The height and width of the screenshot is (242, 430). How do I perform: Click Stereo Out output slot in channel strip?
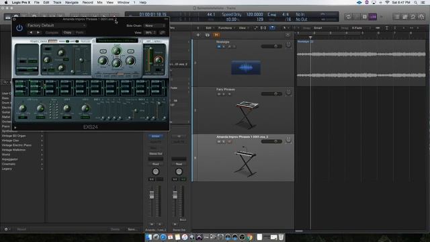pyautogui.click(x=155, y=154)
